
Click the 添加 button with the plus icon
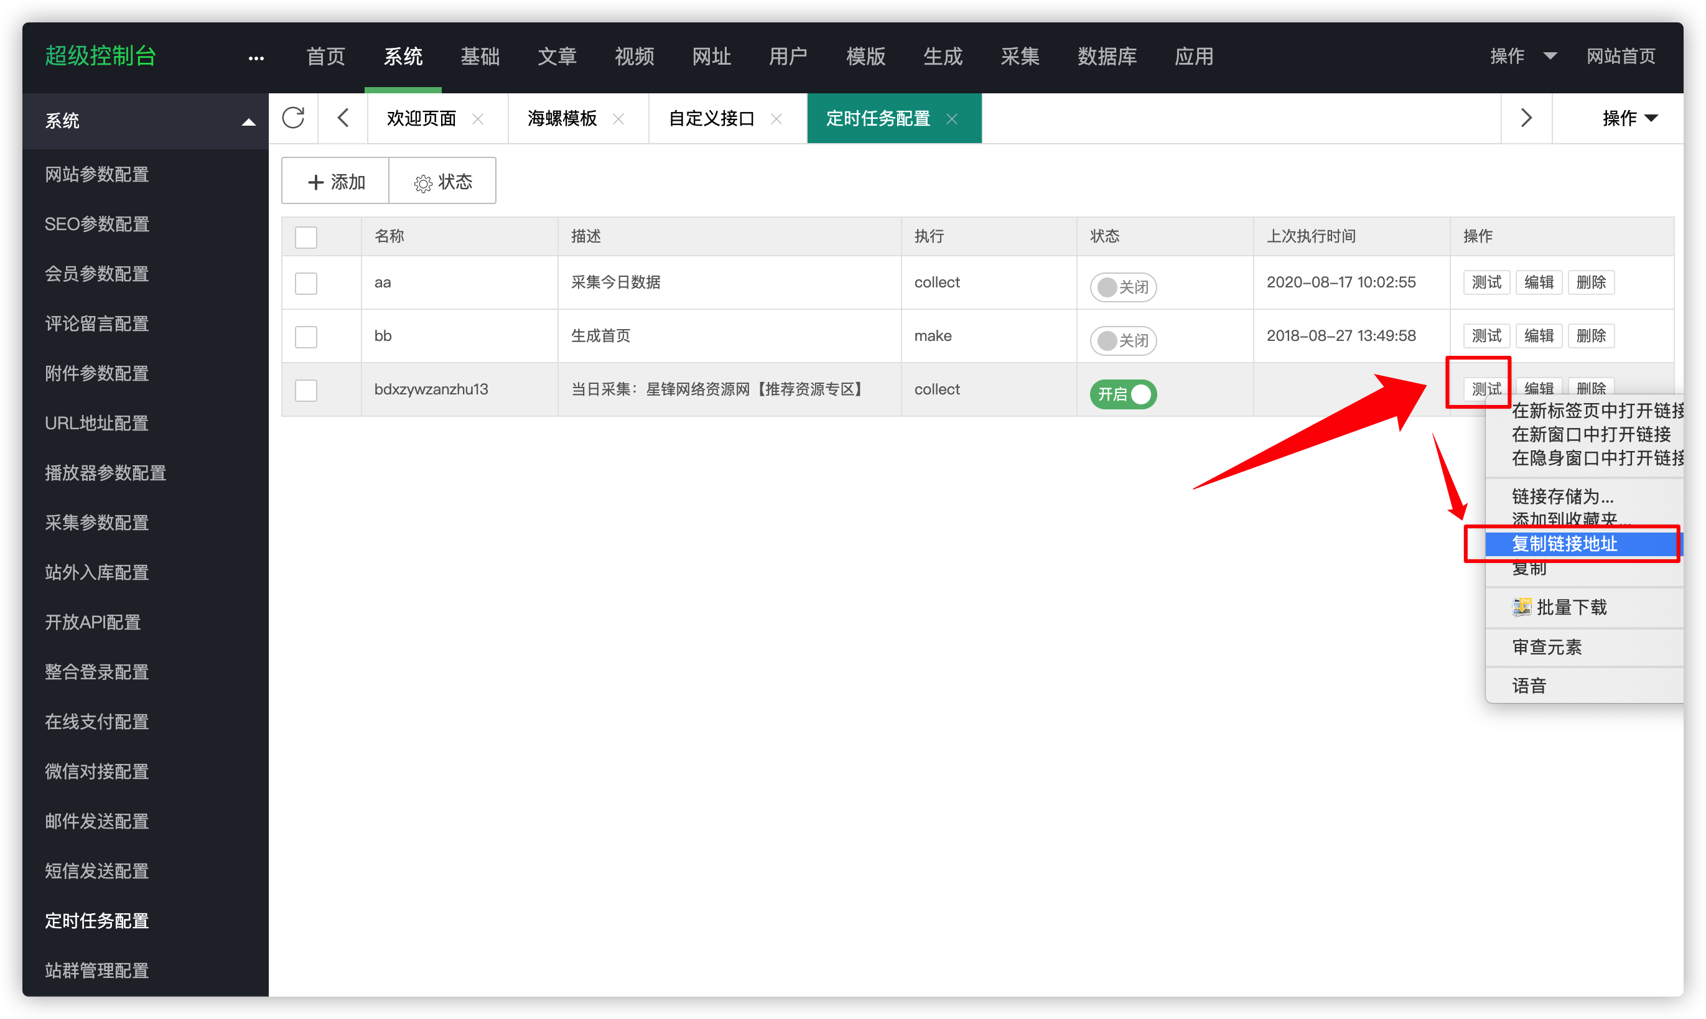coord(336,181)
